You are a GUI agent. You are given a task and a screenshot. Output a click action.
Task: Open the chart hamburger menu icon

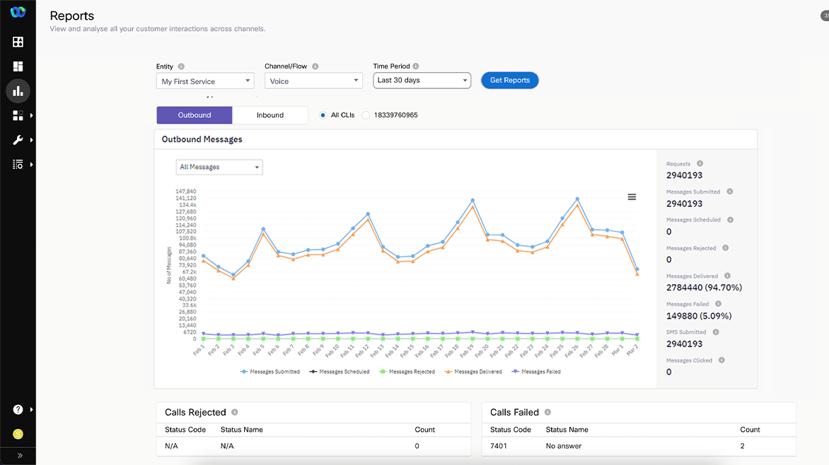coord(632,197)
